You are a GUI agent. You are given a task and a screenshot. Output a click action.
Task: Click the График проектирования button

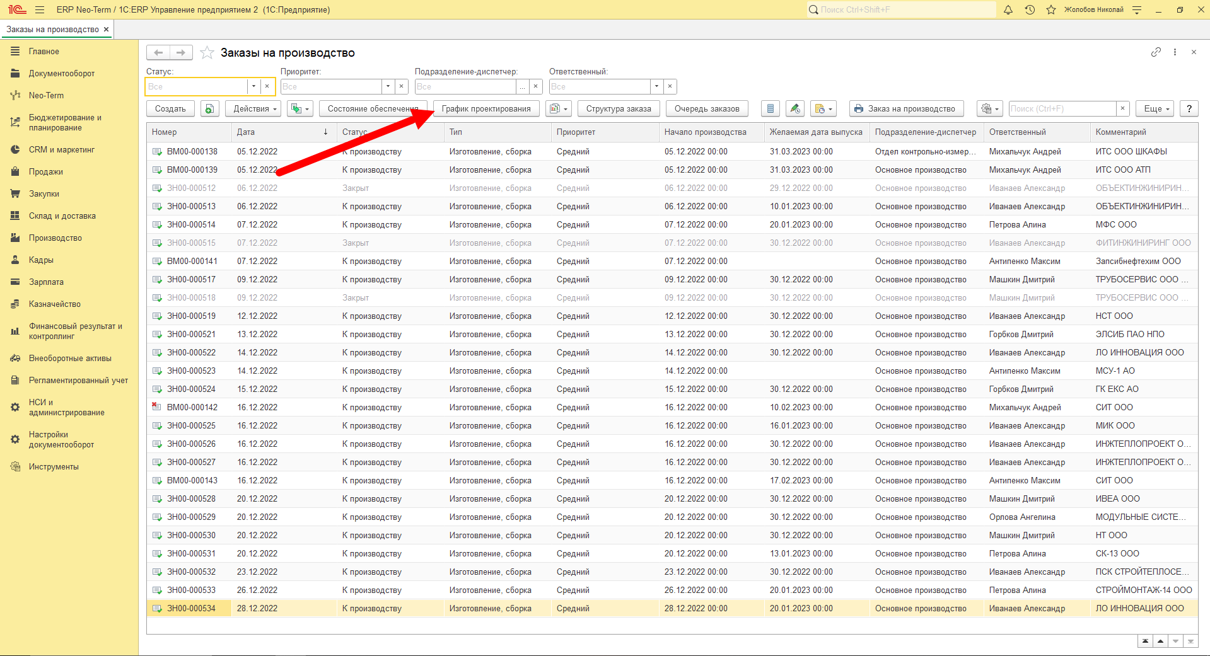tap(486, 109)
